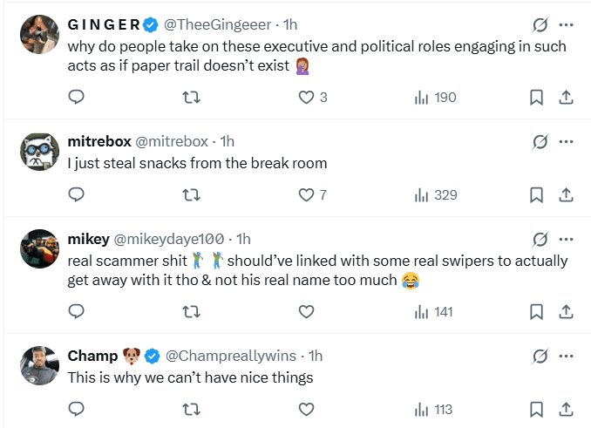591x428 pixels.
Task: Expand more options on Champ's tweet
Action: click(566, 356)
